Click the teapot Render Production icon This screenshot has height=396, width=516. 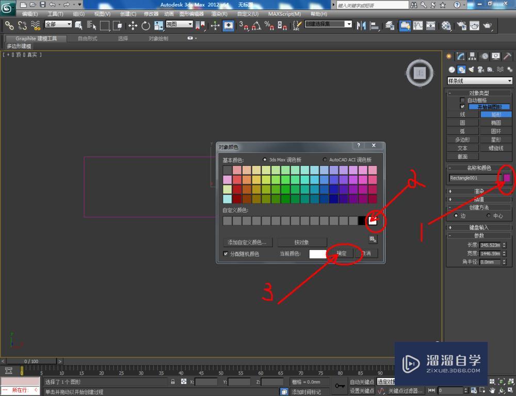tap(487, 26)
